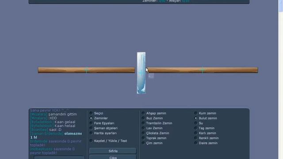Image resolution: width=283 pixels, height=159 pixels.
Task: Click the Çıkış exit button
Action: pos(113,157)
